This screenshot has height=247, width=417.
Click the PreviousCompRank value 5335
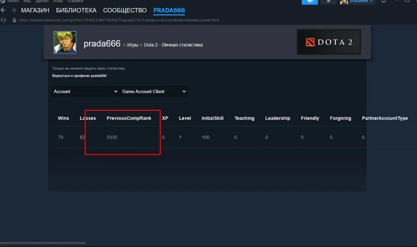112,137
